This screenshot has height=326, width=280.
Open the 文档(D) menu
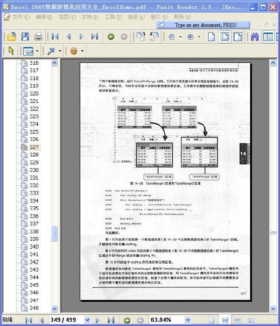coord(90,17)
